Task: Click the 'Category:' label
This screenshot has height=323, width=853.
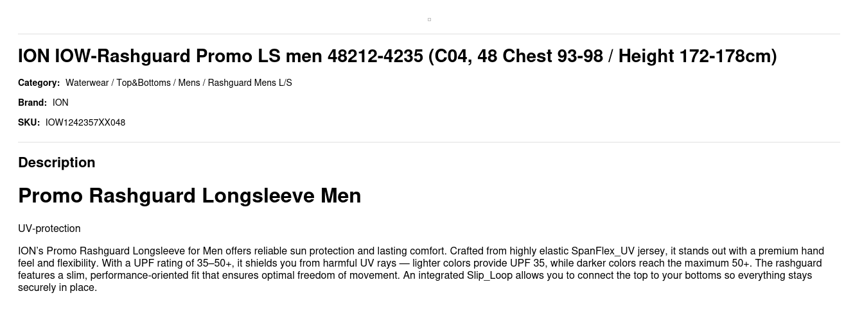Action: [x=39, y=83]
